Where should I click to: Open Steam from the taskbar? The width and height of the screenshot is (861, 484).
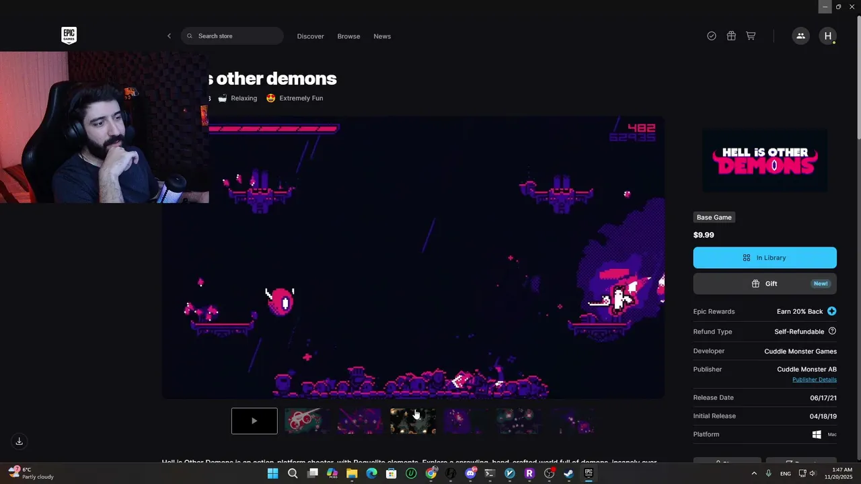pyautogui.click(x=569, y=473)
